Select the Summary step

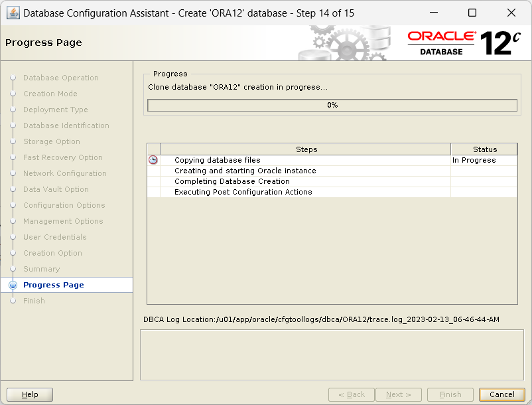[41, 269]
